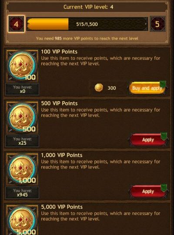Click the level 5 badge icon
Image resolution: width=174 pixels, height=235 pixels.
pyautogui.click(x=157, y=24)
